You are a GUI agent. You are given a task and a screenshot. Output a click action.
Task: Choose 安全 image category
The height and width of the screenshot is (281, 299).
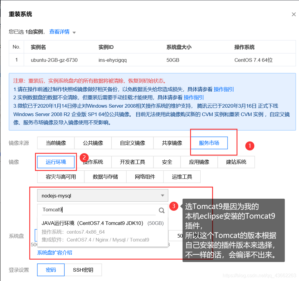point(167,162)
